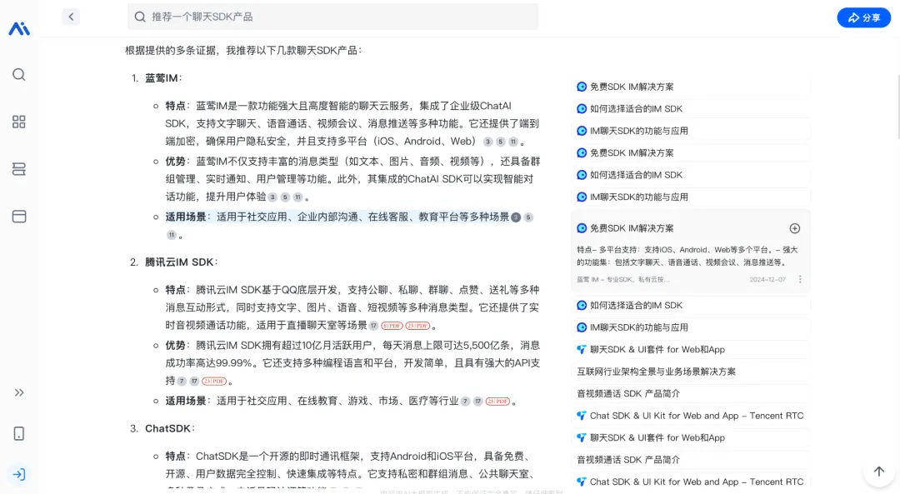Open the card window icon in the sidebar
The width and height of the screenshot is (900, 494).
(x=19, y=217)
